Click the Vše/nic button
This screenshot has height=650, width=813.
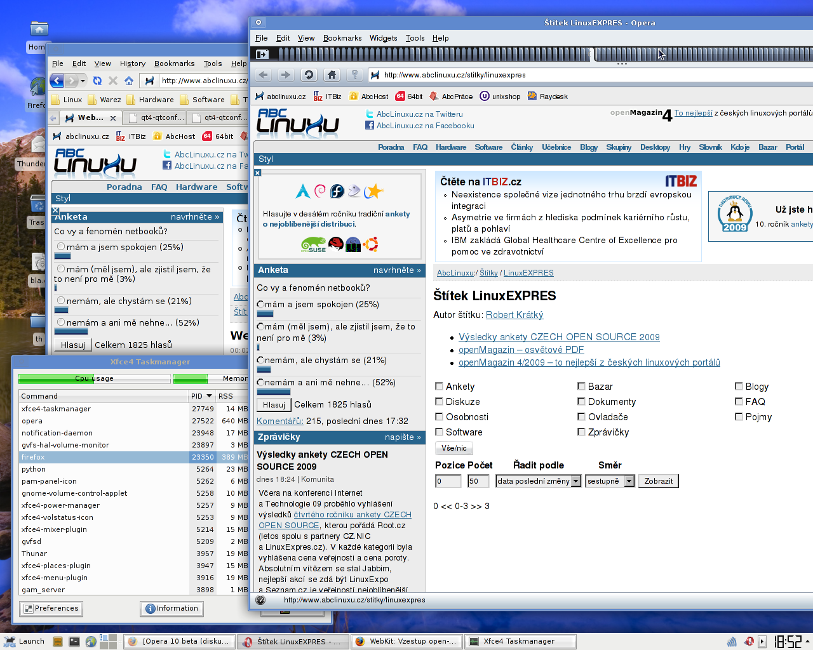click(454, 448)
